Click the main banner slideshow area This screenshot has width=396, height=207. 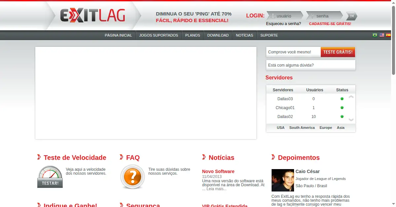point(146,93)
